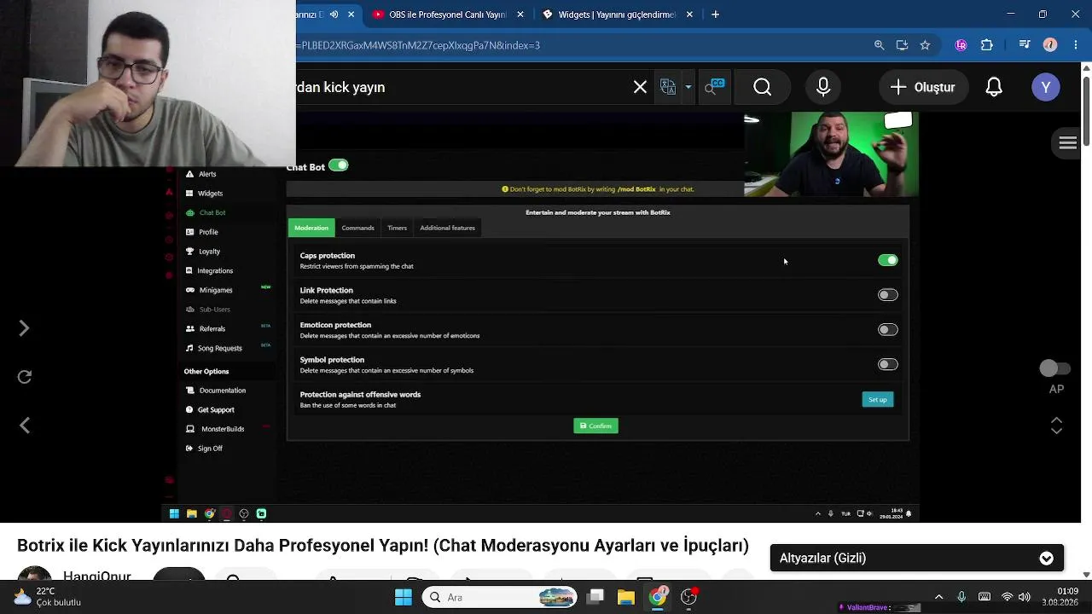Start voice search with the microphone
The image size is (1092, 614).
(x=823, y=87)
